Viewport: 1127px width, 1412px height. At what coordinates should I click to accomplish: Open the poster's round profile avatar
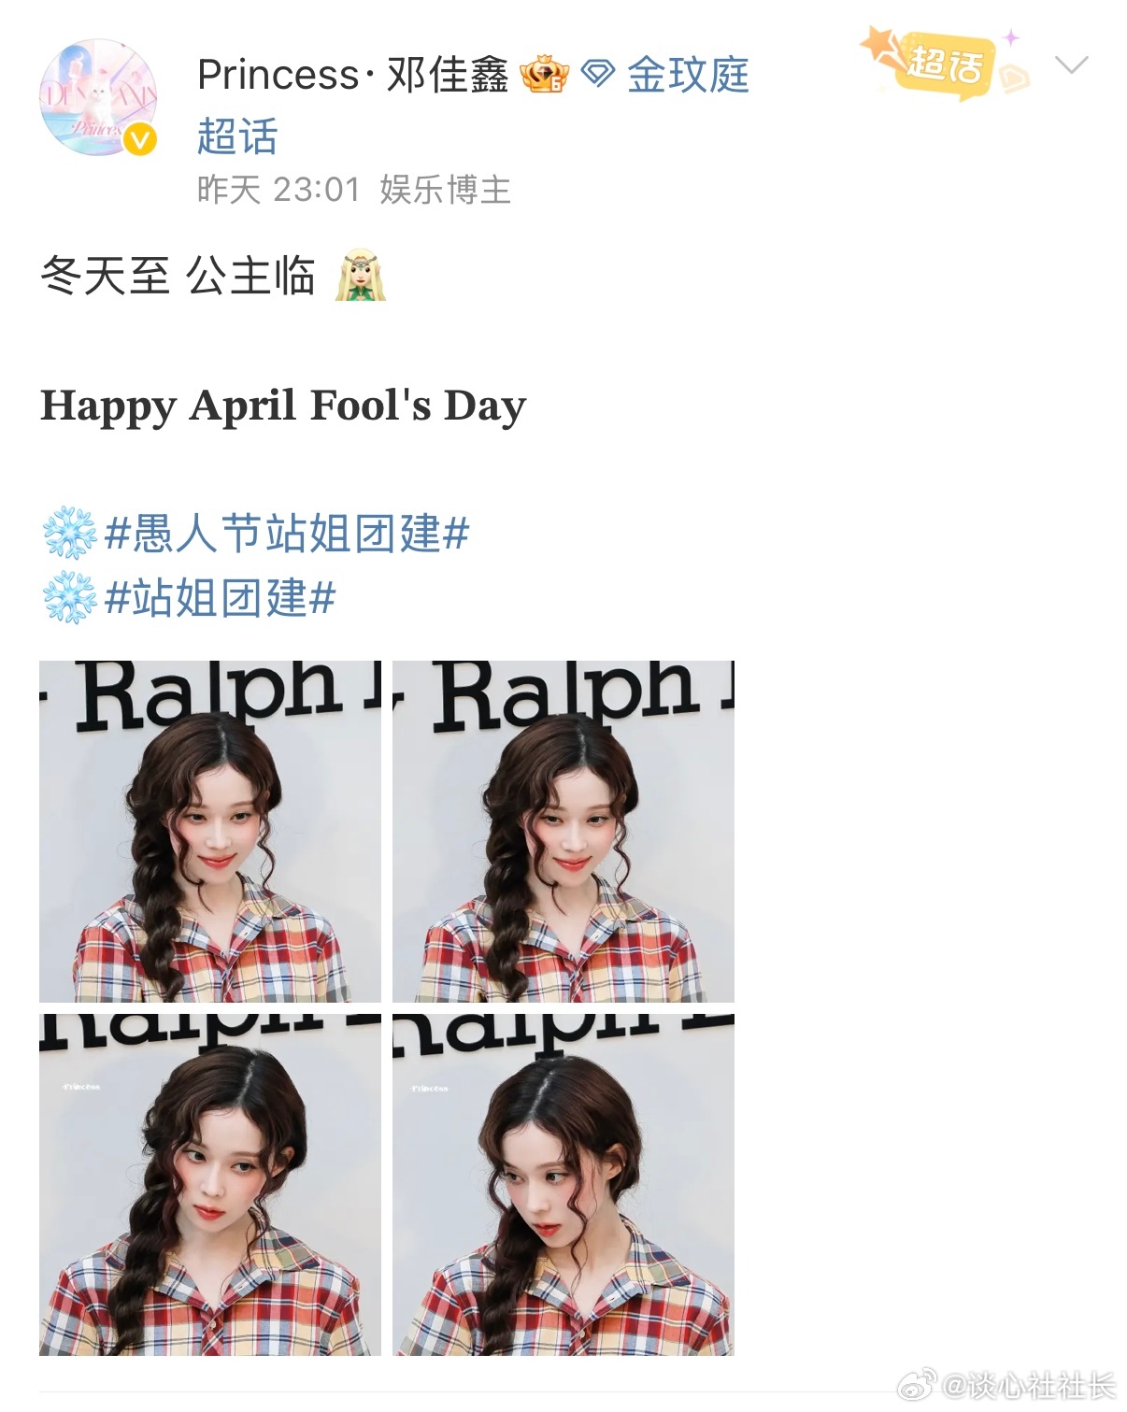98,97
